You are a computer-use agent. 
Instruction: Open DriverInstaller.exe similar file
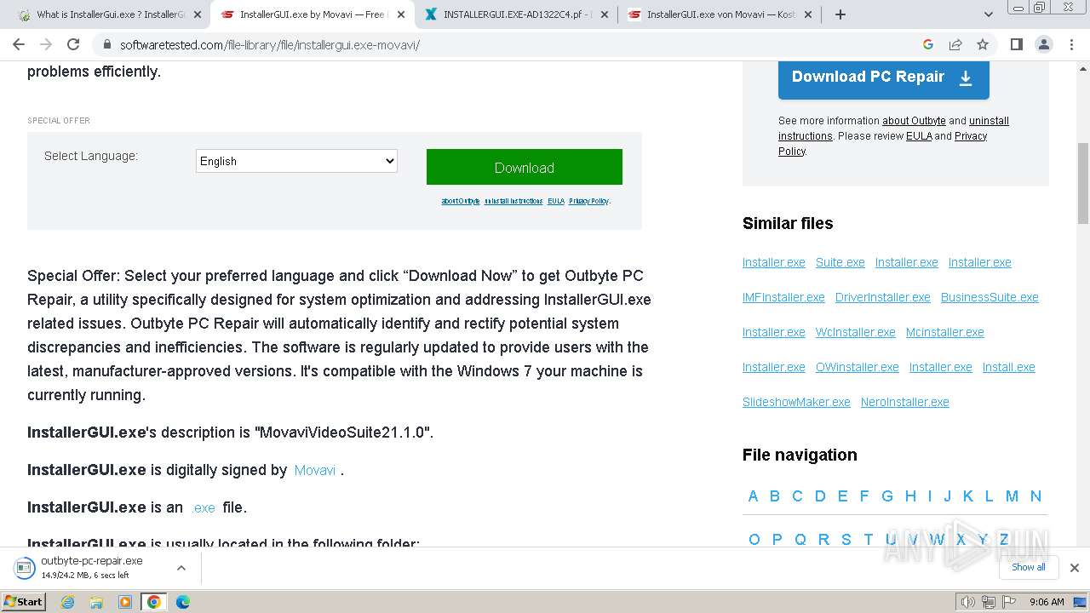coord(883,297)
